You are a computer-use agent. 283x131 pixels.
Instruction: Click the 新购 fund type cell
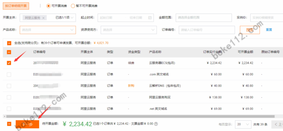click(x=131, y=86)
